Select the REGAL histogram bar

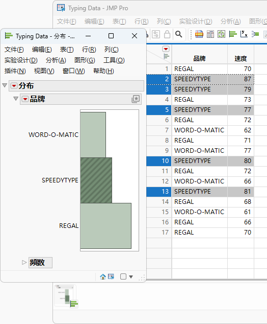(x=106, y=226)
